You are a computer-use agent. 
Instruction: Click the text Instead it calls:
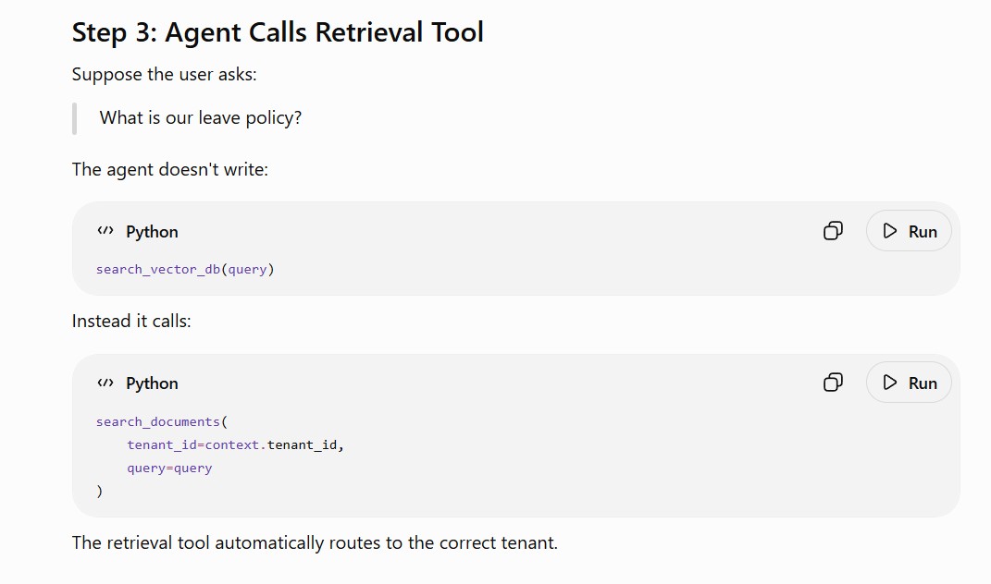pyautogui.click(x=131, y=322)
